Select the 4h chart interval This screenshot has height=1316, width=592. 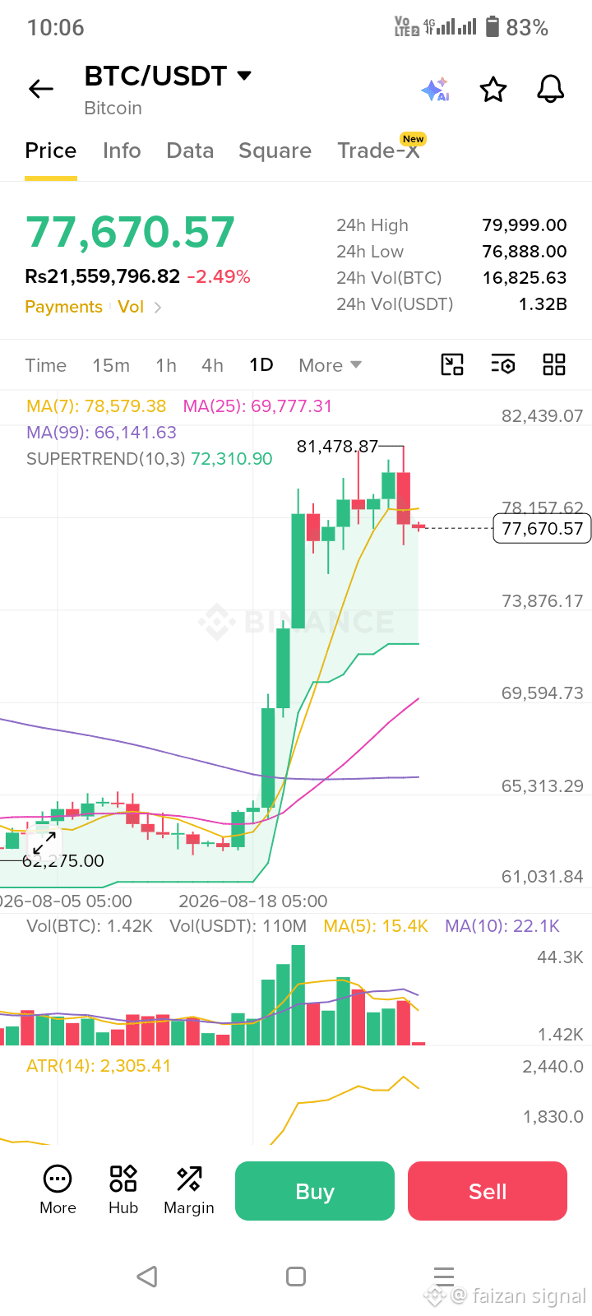click(x=213, y=365)
